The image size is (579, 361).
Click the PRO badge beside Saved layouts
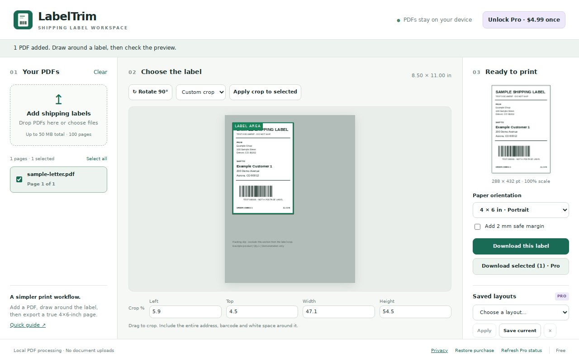562,296
